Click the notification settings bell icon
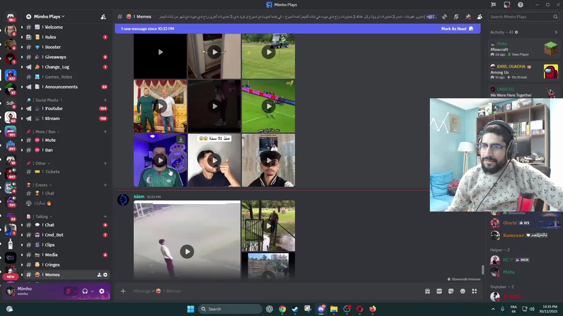Viewport: 563px width, 316px height. 456,17
